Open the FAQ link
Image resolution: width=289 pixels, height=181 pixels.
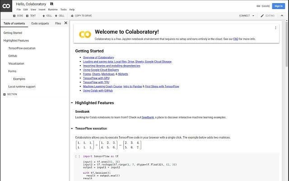click(x=236, y=39)
